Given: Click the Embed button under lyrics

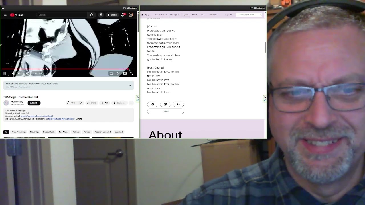Looking at the screenshot, I should click(165, 111).
